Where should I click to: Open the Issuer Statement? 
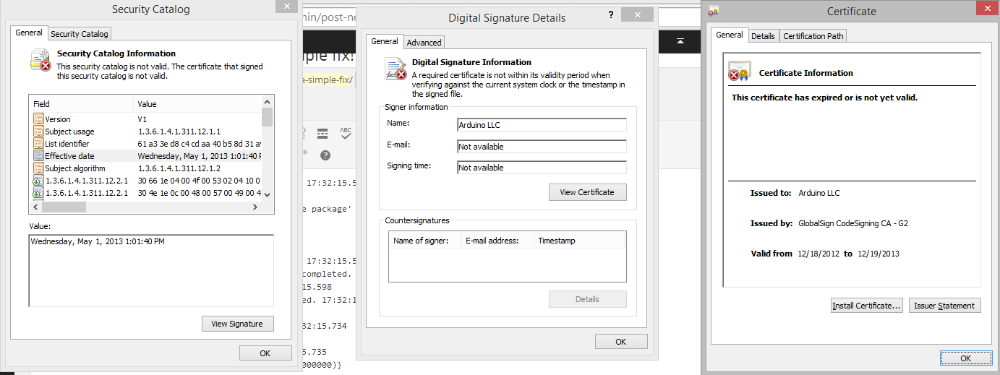[x=944, y=306]
